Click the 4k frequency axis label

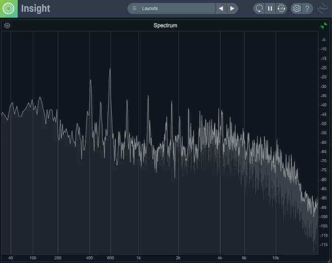(x=220, y=258)
